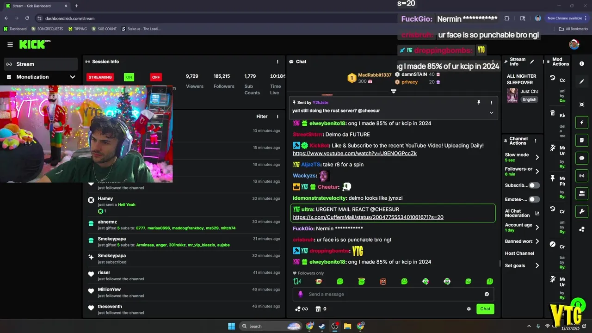Viewport: 592px width, 333px height.
Task: Open SONGREQUESTS bookmark
Action: 47,29
